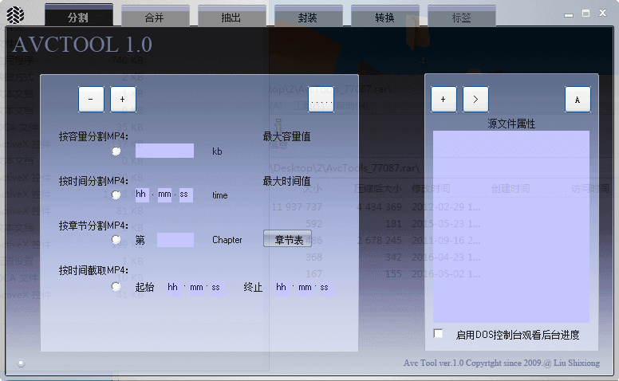Click the A button above source properties
Viewport: 619px width, 381px height.
[578, 99]
